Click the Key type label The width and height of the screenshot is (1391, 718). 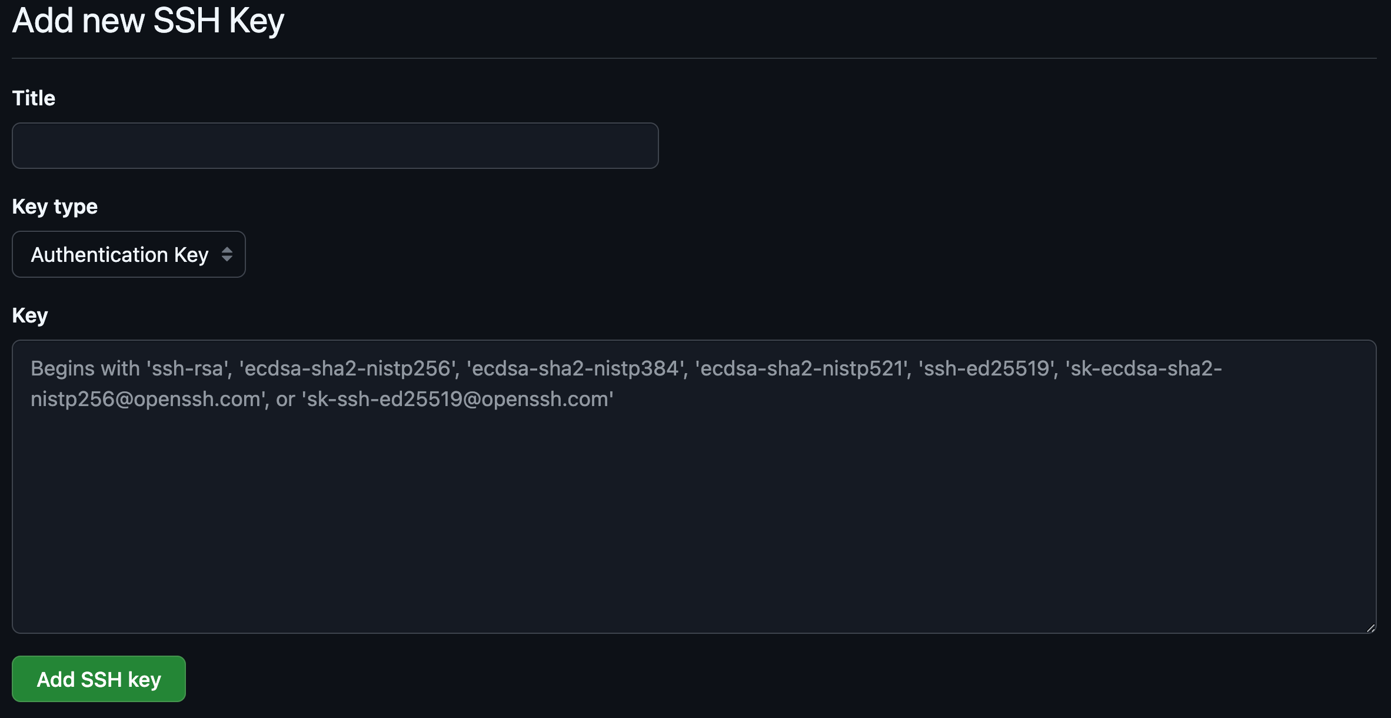click(55, 206)
